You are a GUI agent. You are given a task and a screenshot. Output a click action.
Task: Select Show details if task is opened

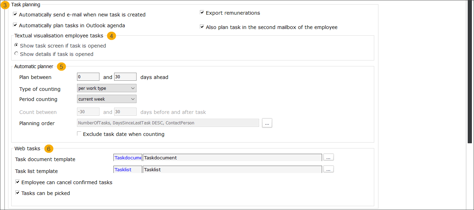[x=16, y=54]
